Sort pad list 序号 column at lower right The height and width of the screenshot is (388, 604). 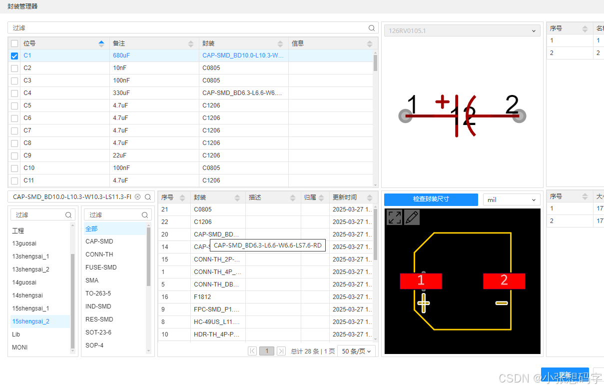click(x=585, y=196)
